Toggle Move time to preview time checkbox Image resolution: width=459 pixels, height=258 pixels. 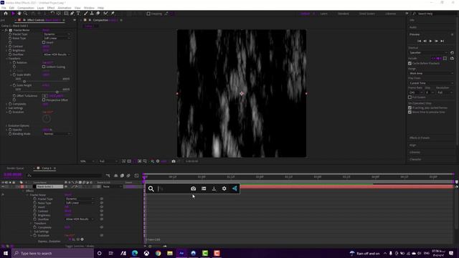410,112
